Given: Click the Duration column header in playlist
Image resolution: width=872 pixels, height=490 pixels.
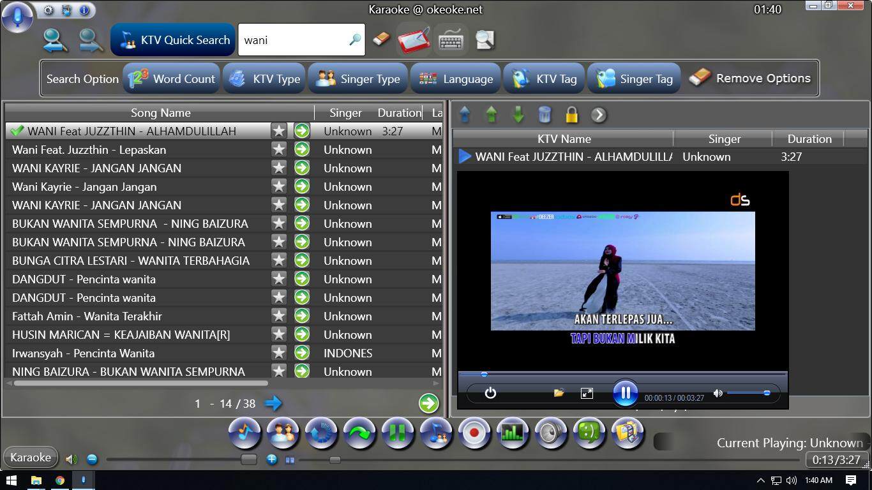Looking at the screenshot, I should pos(809,139).
